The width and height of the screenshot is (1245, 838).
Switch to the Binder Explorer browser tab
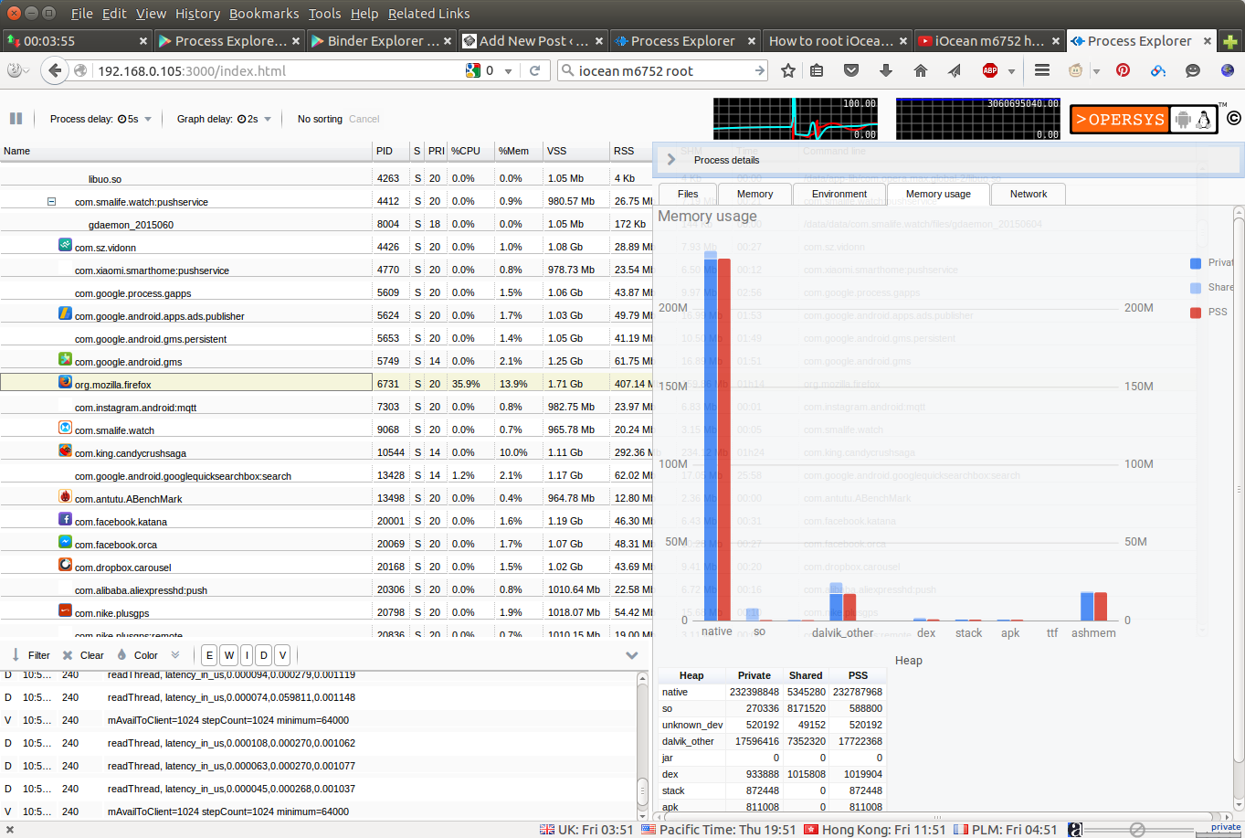point(381,41)
